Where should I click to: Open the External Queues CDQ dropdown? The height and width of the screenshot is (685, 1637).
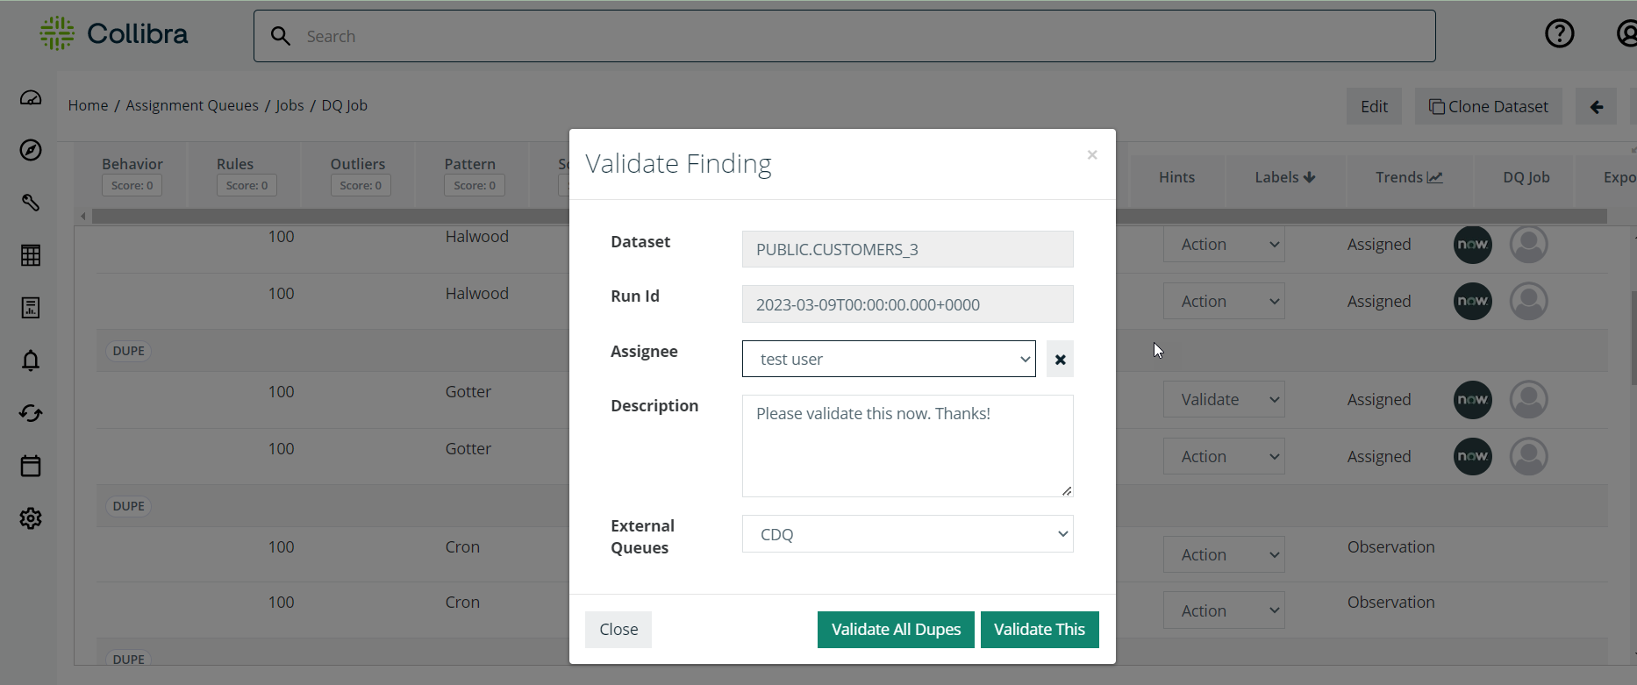tap(907, 534)
